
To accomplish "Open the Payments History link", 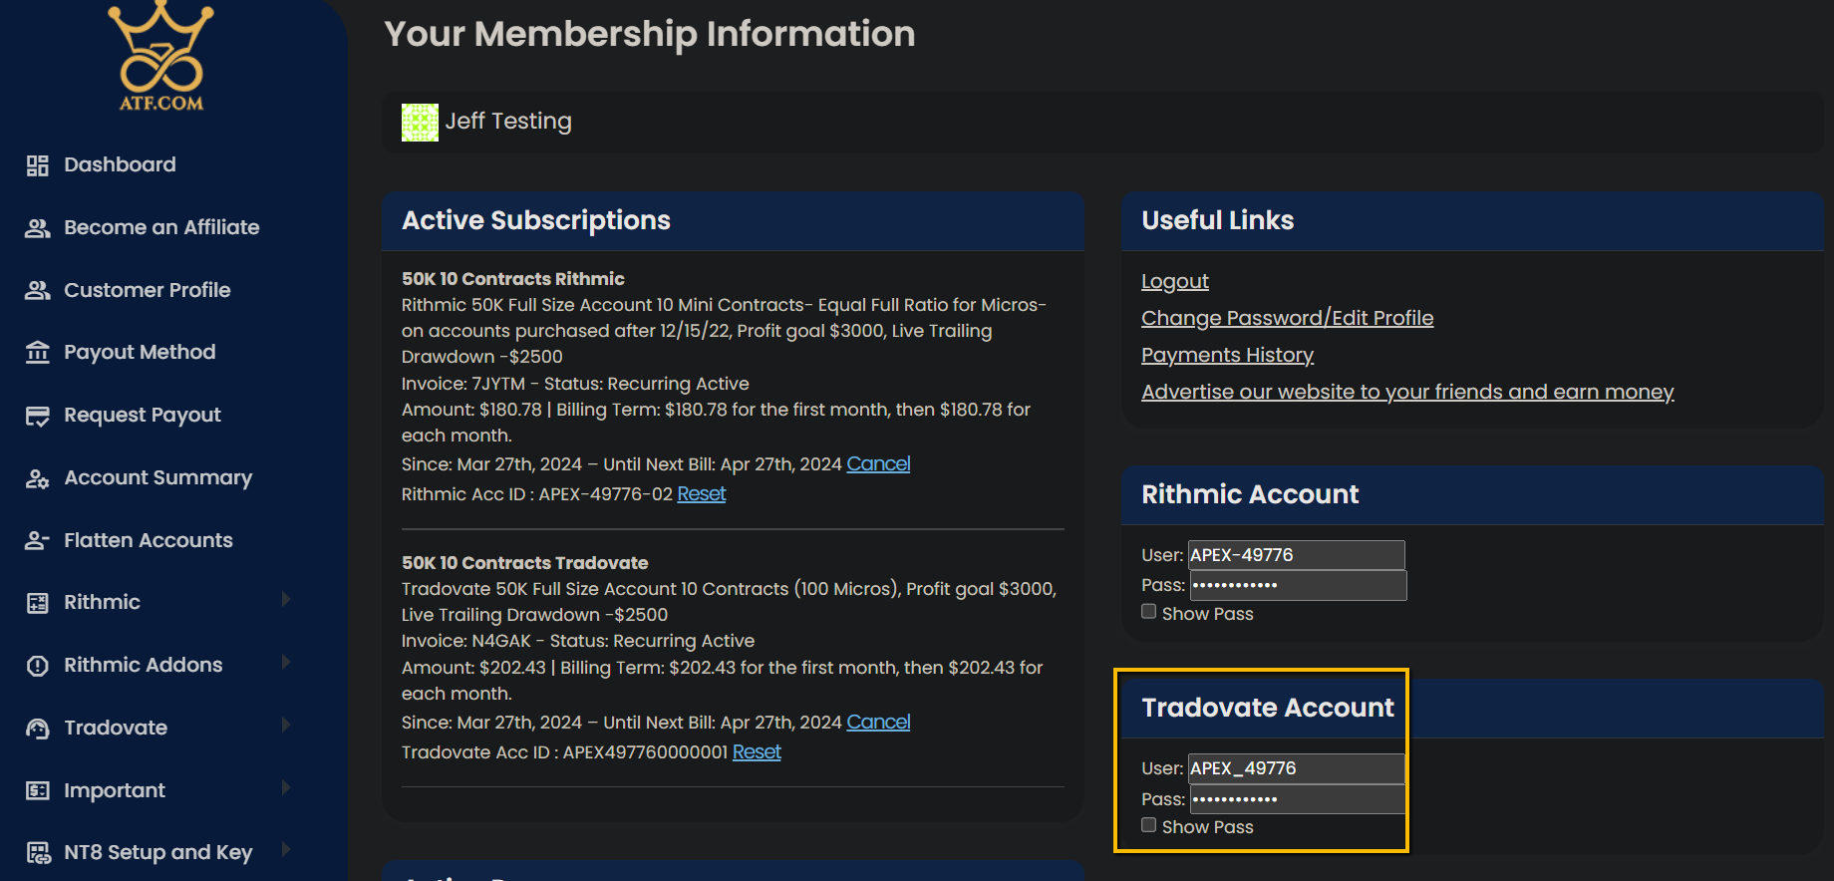I will [1228, 355].
